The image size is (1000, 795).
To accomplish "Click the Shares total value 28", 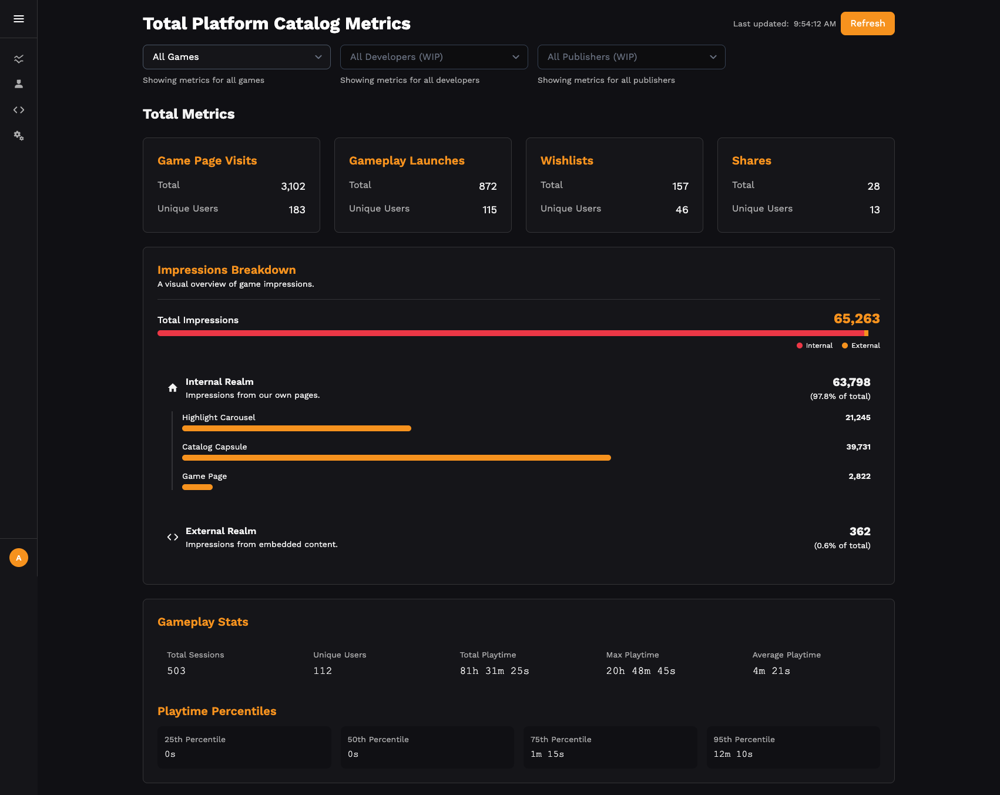I will tap(874, 186).
